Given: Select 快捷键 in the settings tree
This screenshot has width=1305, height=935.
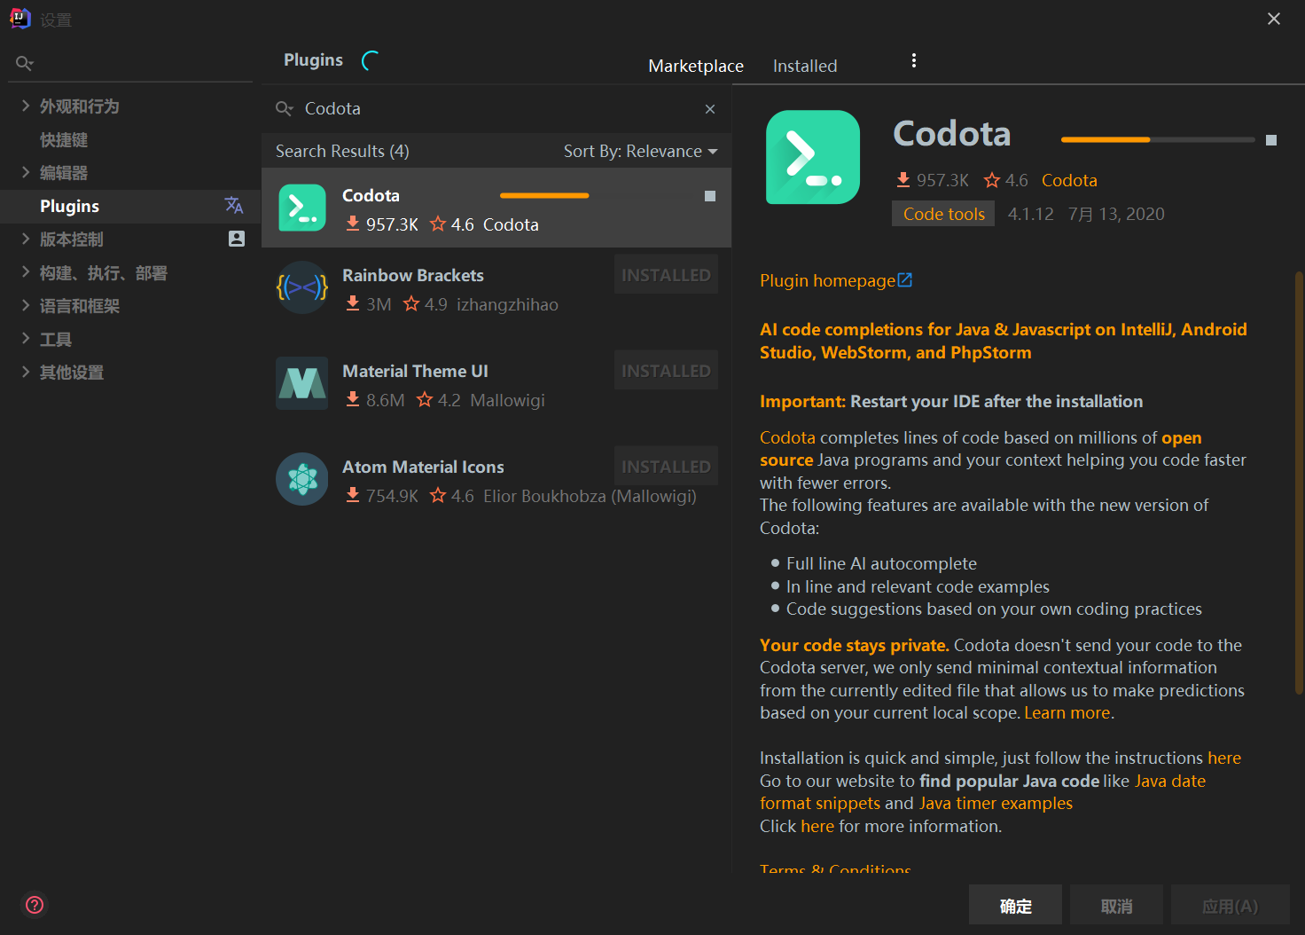Looking at the screenshot, I should [64, 139].
